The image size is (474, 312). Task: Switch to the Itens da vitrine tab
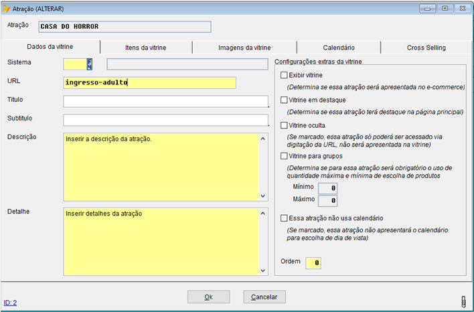[145, 48]
